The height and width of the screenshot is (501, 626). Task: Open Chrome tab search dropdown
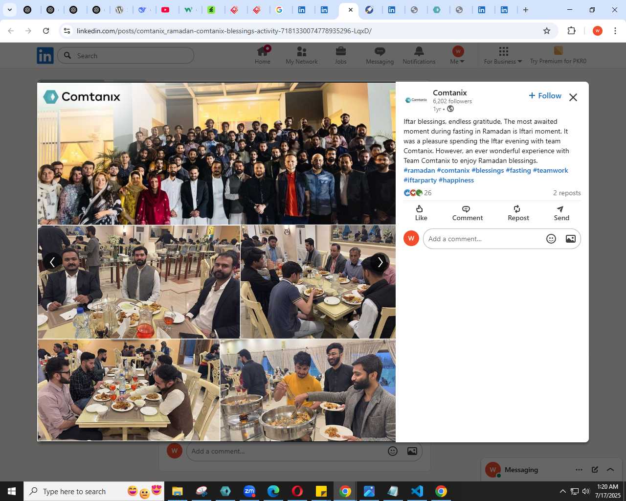coord(9,10)
